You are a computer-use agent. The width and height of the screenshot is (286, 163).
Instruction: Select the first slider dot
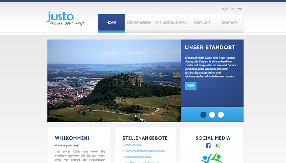[x=203, y=115]
